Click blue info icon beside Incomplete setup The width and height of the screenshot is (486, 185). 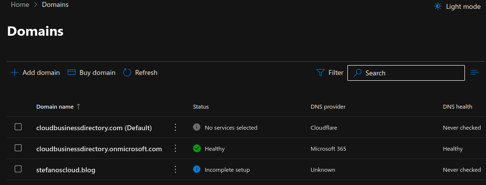coord(196,169)
